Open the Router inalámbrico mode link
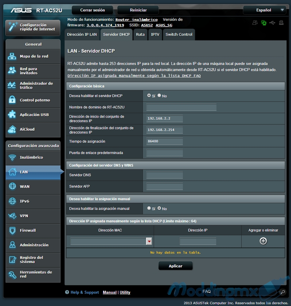The image size is (291, 306). 137,20
